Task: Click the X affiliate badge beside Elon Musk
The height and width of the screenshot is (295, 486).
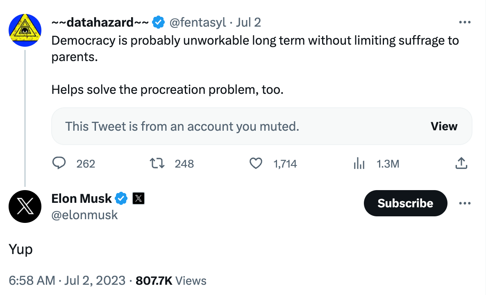Action: click(139, 199)
